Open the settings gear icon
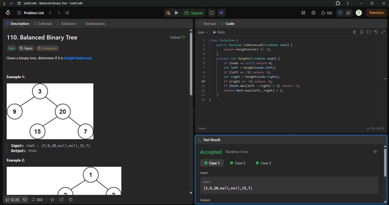The height and width of the screenshot is (205, 389). [x=313, y=13]
